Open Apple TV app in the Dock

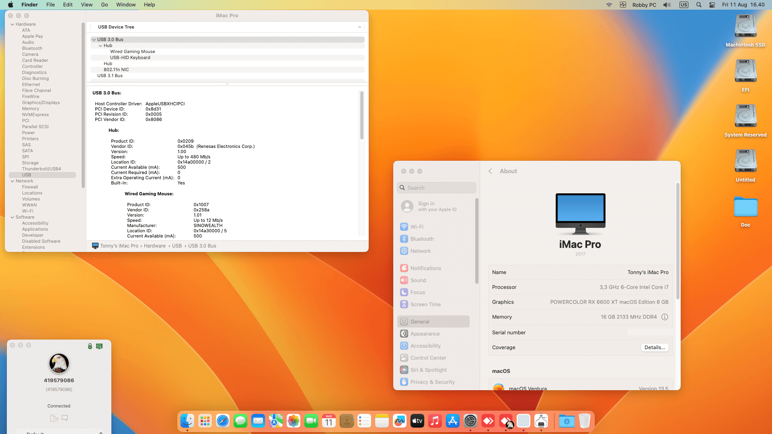[x=417, y=421]
